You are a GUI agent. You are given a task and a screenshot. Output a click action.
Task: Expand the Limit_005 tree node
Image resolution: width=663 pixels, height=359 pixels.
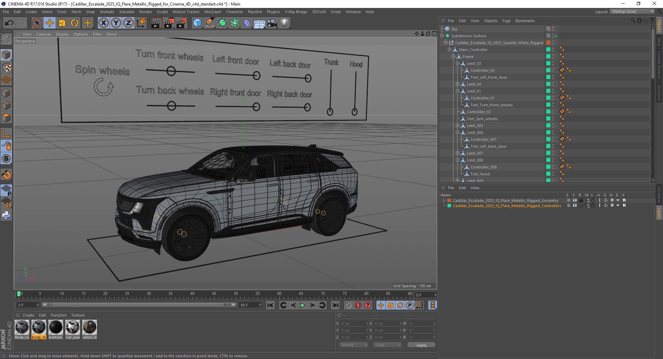pos(457,125)
